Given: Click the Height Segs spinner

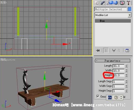Looking at the screenshot, I should coord(126,91).
